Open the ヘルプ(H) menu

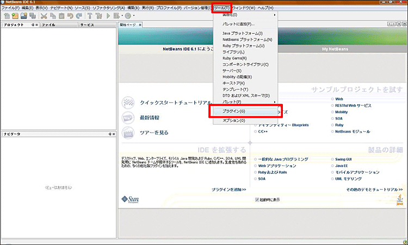(265, 8)
